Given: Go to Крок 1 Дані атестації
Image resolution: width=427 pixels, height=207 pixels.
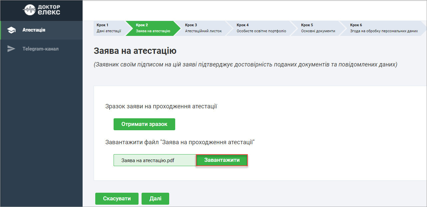Looking at the screenshot, I should [109, 28].
